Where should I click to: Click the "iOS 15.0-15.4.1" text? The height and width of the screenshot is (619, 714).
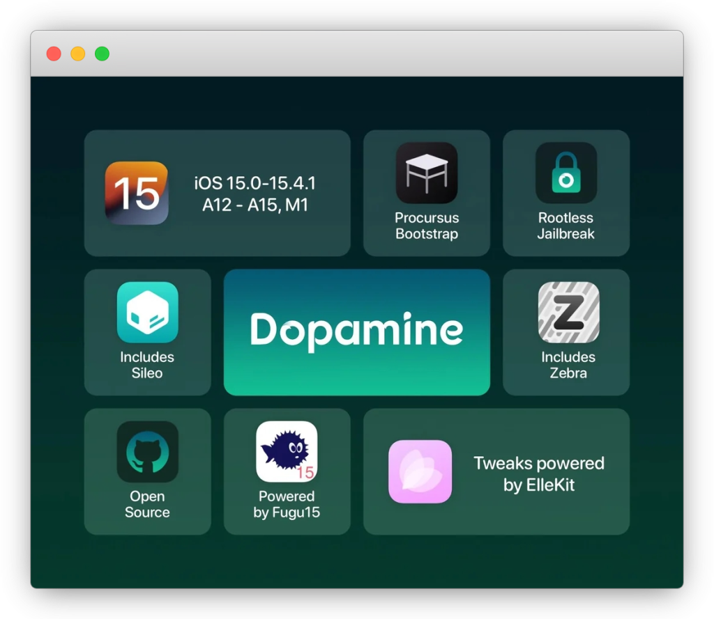255,183
